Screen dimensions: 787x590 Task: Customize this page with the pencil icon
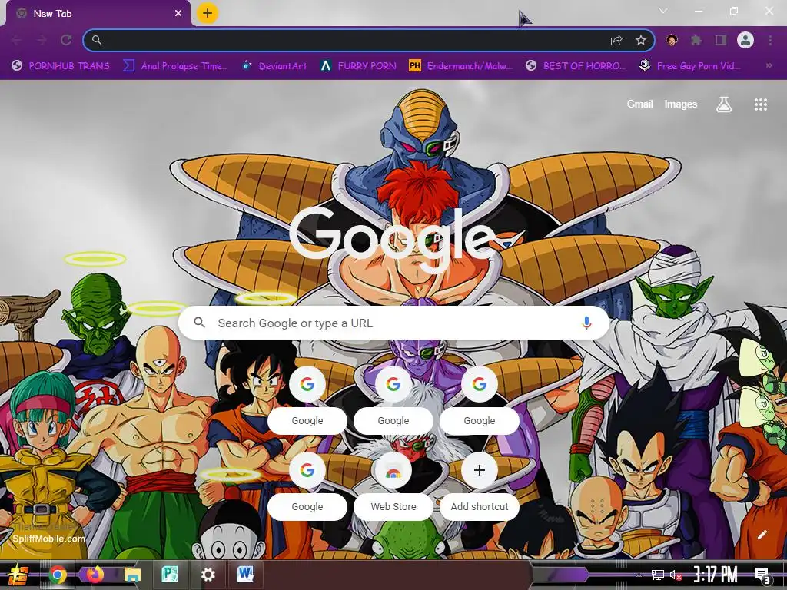click(762, 535)
